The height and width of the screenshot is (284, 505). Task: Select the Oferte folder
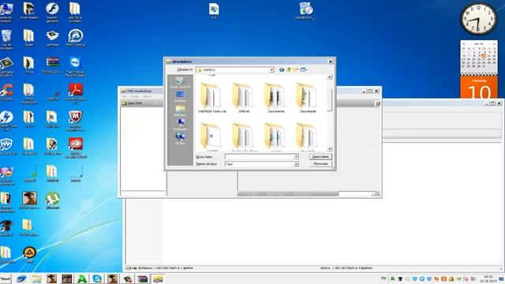pos(244,98)
